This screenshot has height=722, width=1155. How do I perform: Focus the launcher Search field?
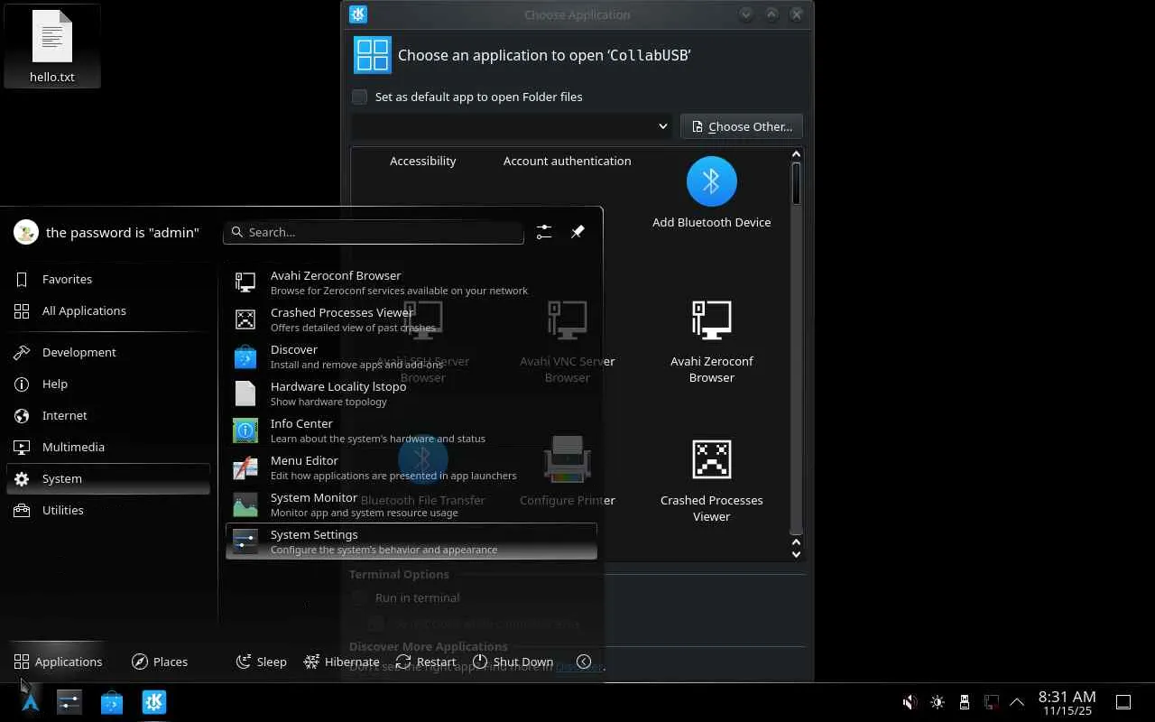[x=374, y=232]
